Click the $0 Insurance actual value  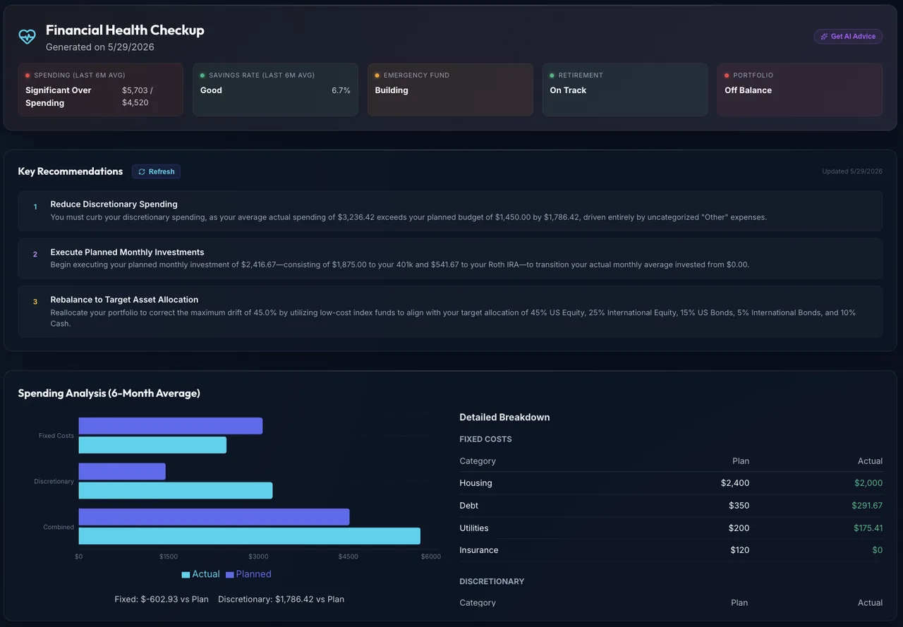877,550
